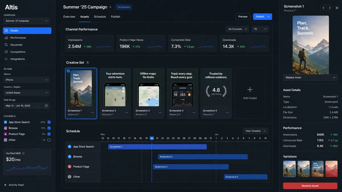The image size is (342, 192).
Task: Open the more options for Screenshot 4
Action: (x=194, y=113)
